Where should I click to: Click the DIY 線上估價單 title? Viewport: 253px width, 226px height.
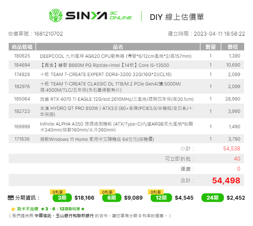pos(177,17)
